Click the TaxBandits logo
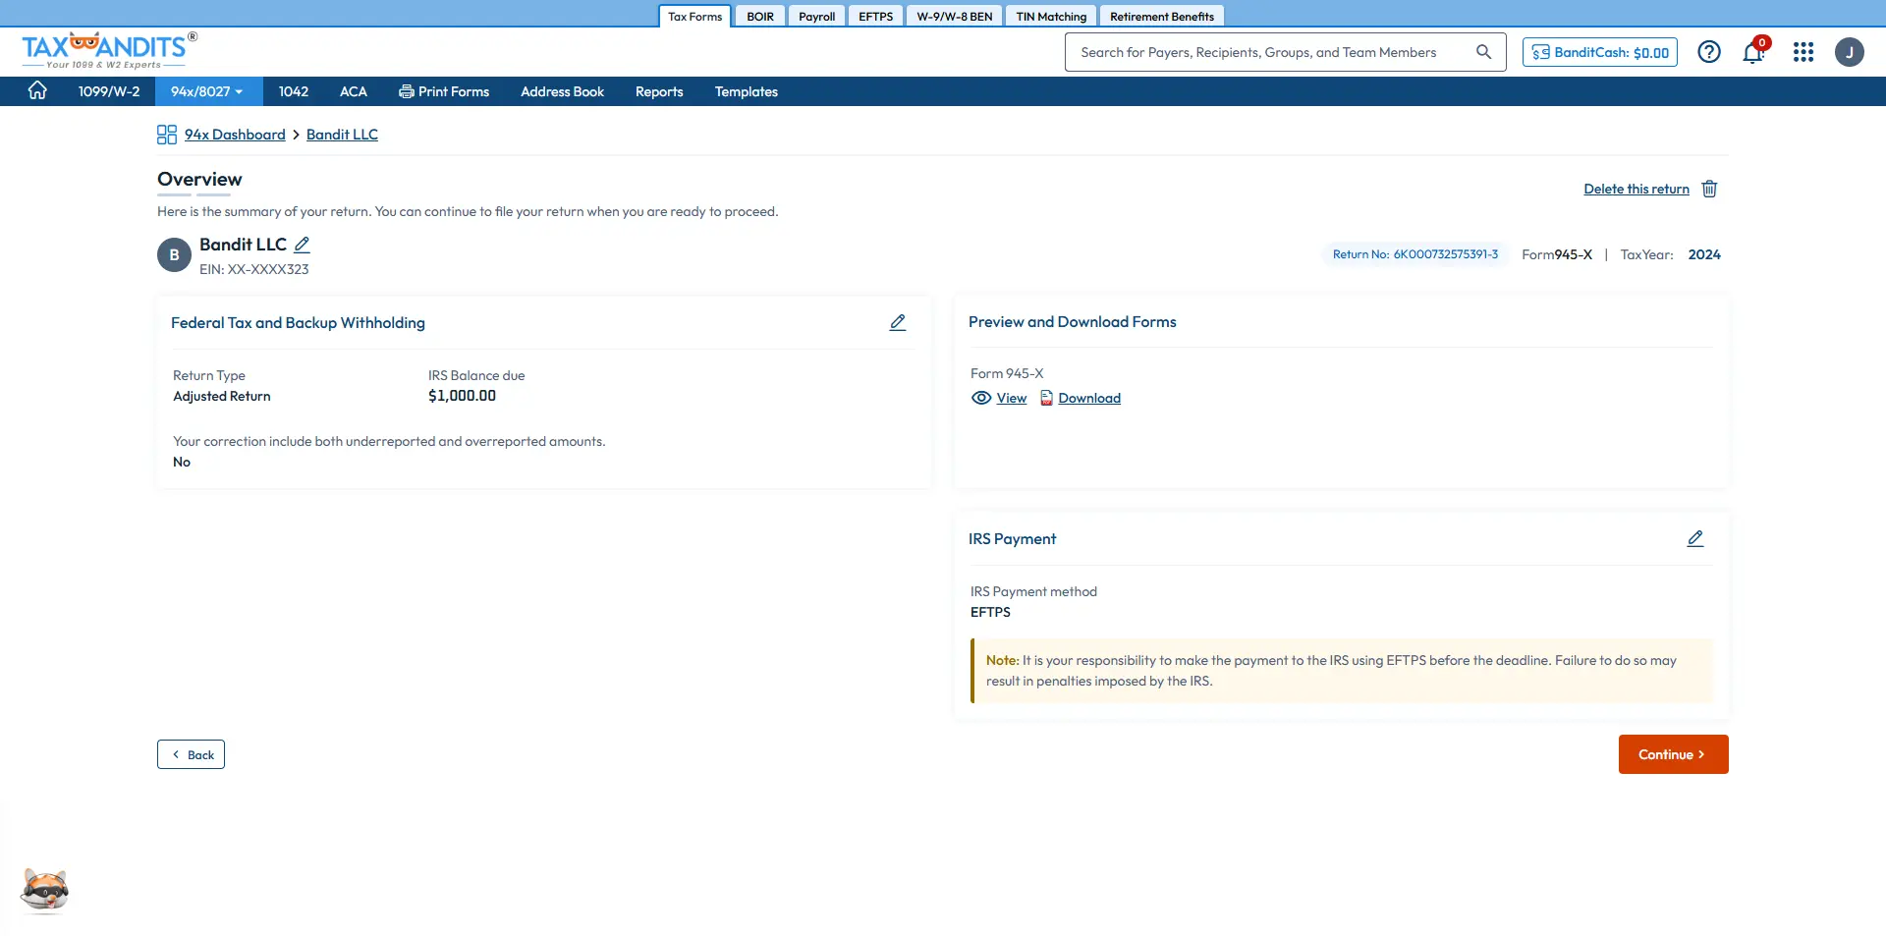The height and width of the screenshot is (936, 1886). [x=109, y=50]
